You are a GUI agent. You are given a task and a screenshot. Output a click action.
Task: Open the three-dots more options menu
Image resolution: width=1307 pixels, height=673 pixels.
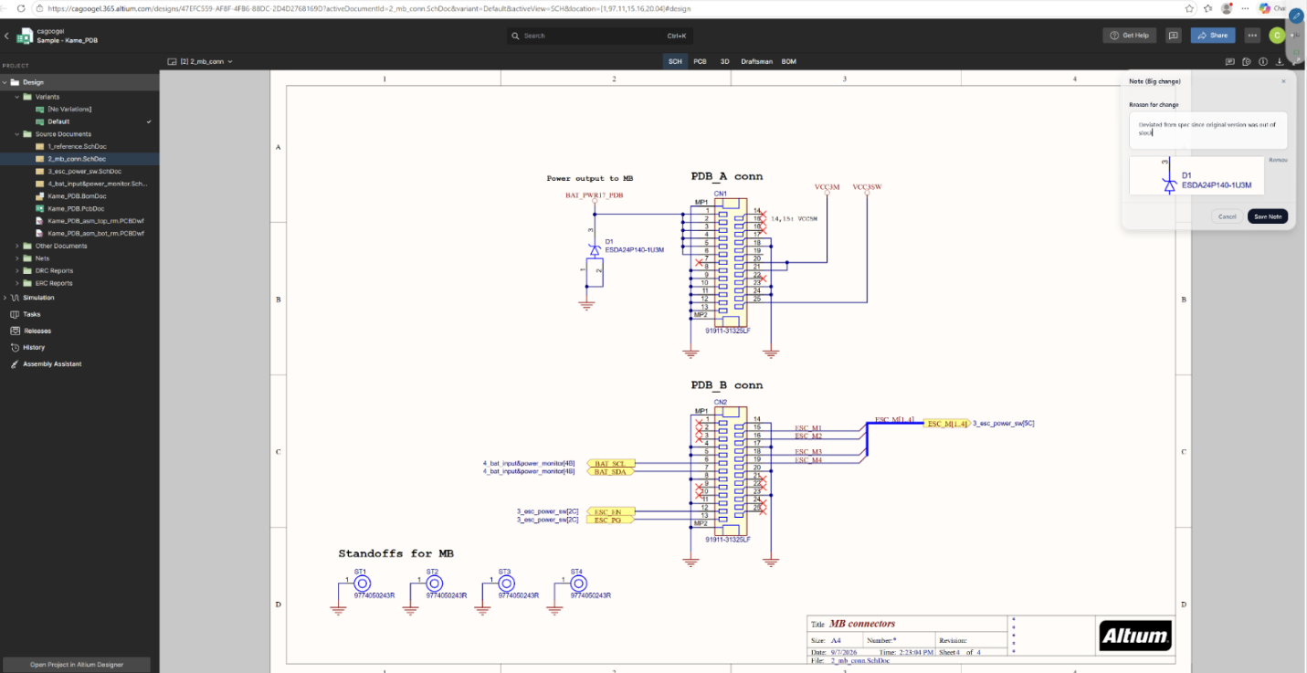click(1252, 35)
